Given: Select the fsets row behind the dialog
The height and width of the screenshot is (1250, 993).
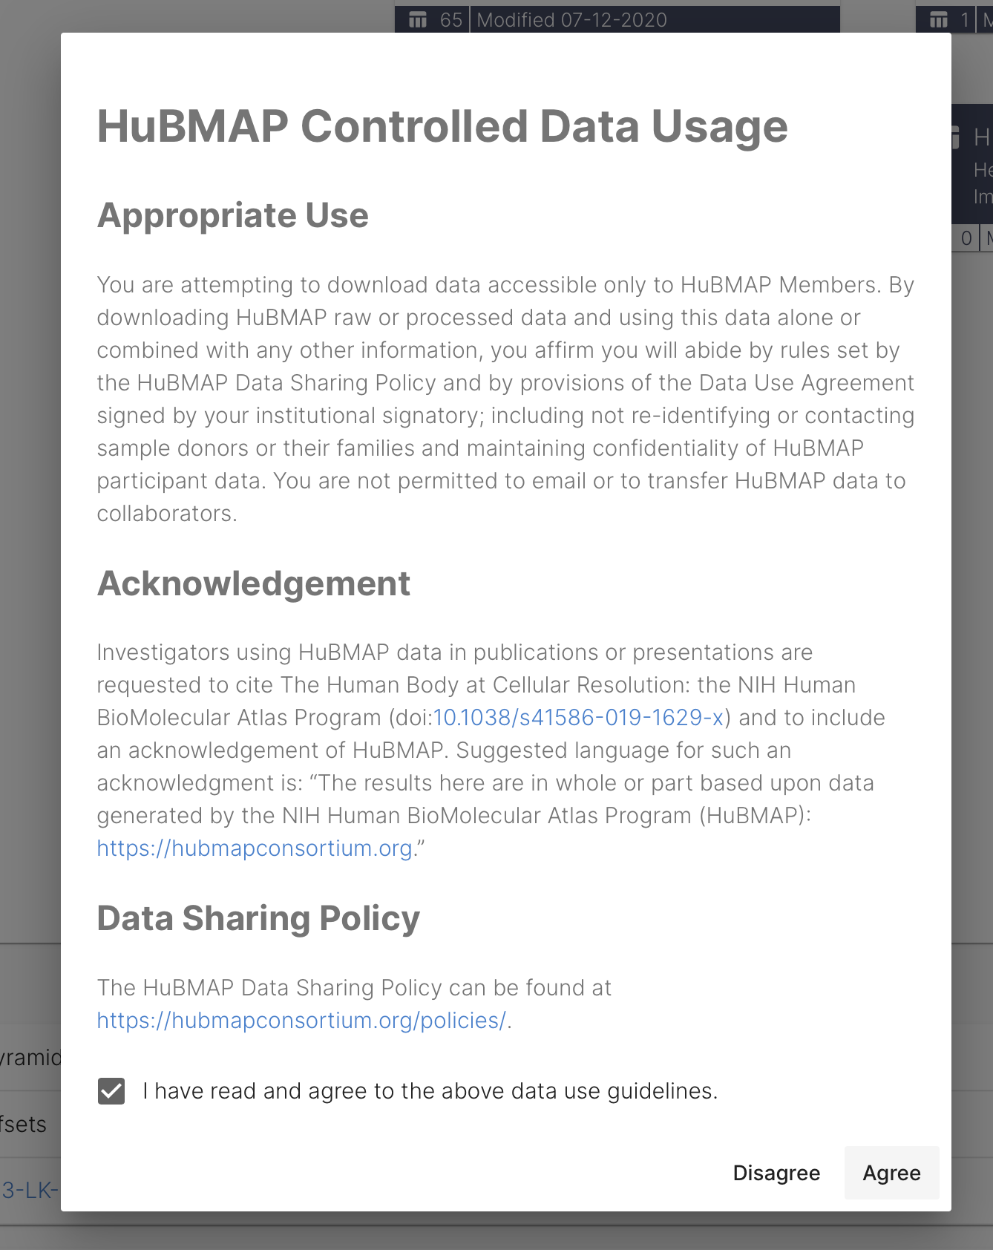Looking at the screenshot, I should (23, 1124).
